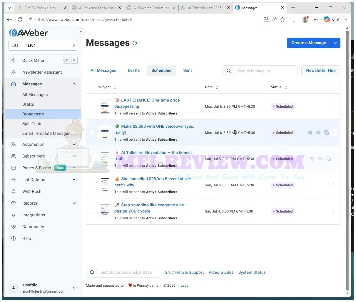Check the Stop sounding like everyone else row
Screen dimensions: 356x302
(x=92, y=211)
